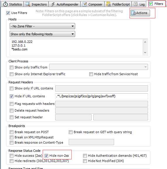Click the Composer pencil icon
The width and height of the screenshot is (167, 169).
pos(85,4)
